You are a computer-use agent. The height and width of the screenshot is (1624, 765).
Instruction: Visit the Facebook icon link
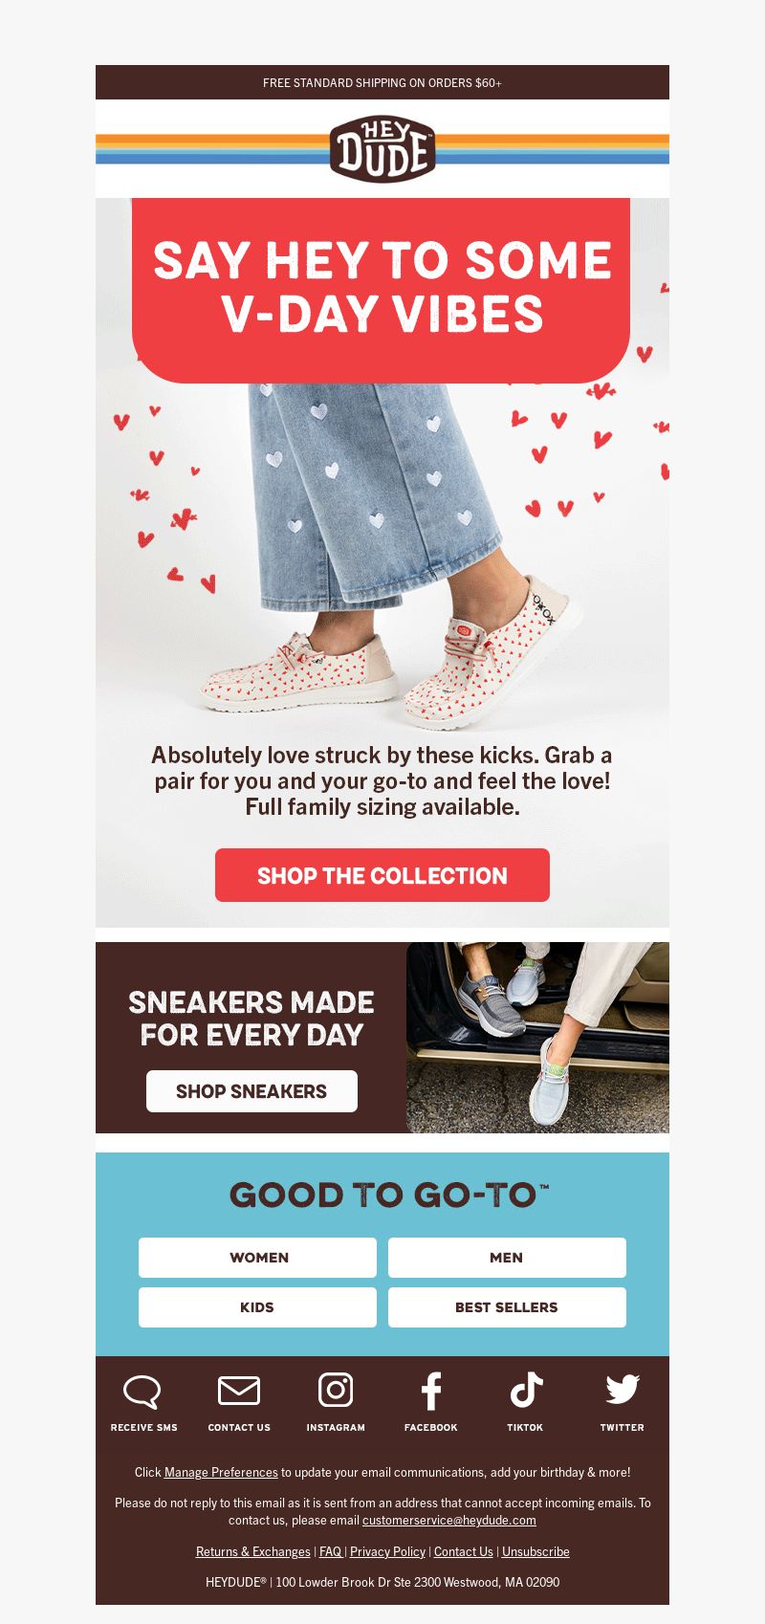(431, 1391)
